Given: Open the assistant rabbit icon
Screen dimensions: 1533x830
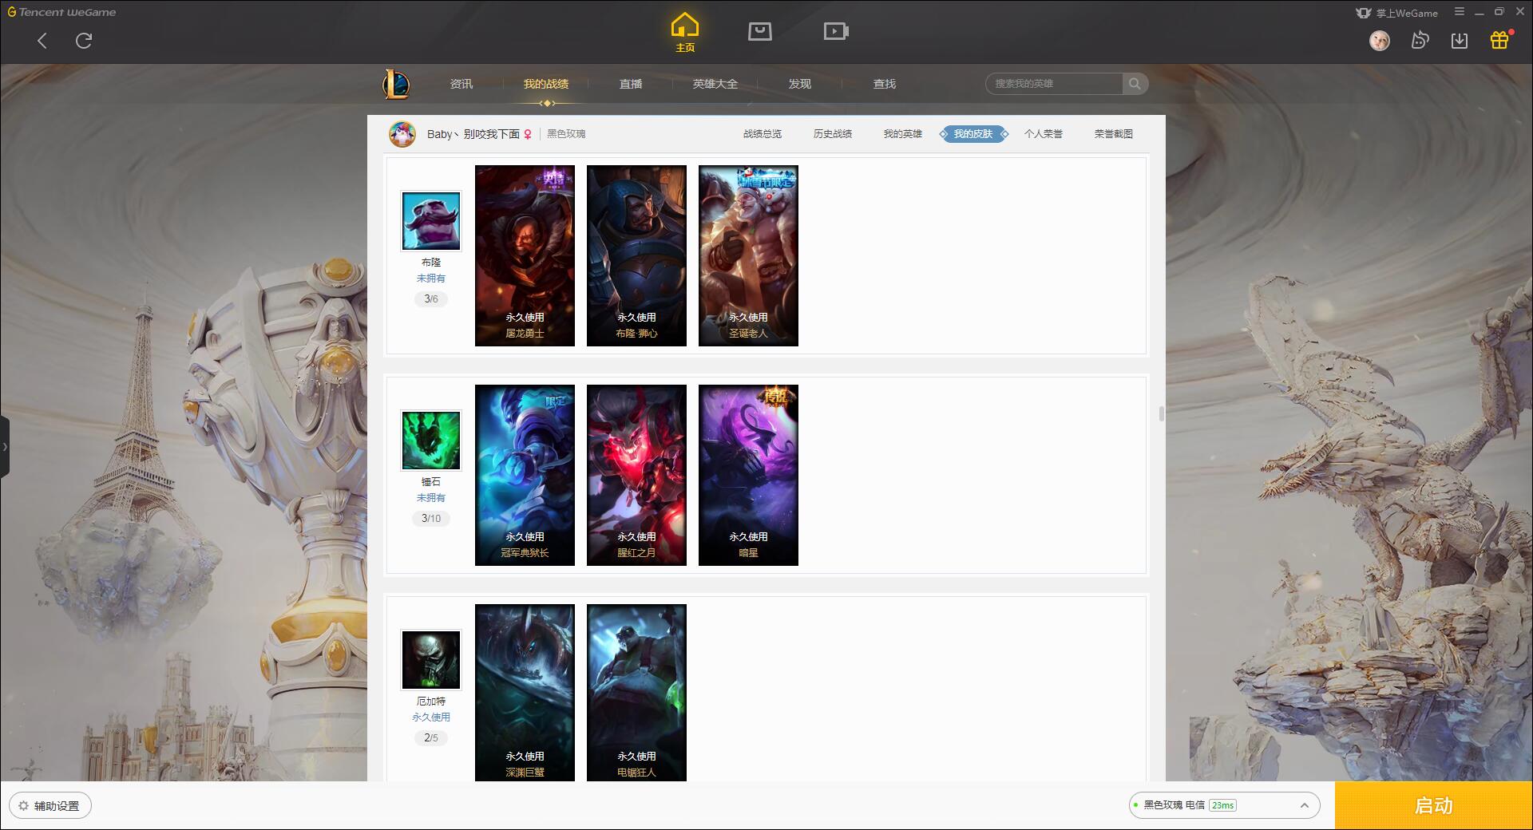Looking at the screenshot, I should (1420, 41).
